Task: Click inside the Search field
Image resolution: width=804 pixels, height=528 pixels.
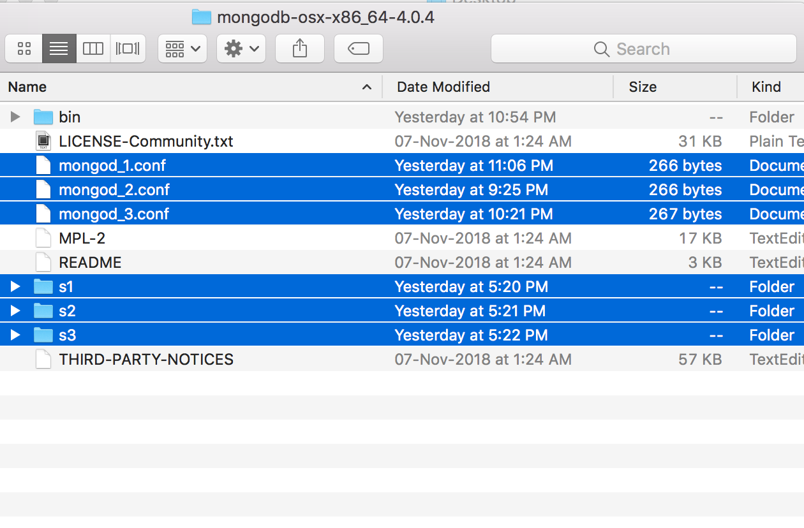Action: 643,48
